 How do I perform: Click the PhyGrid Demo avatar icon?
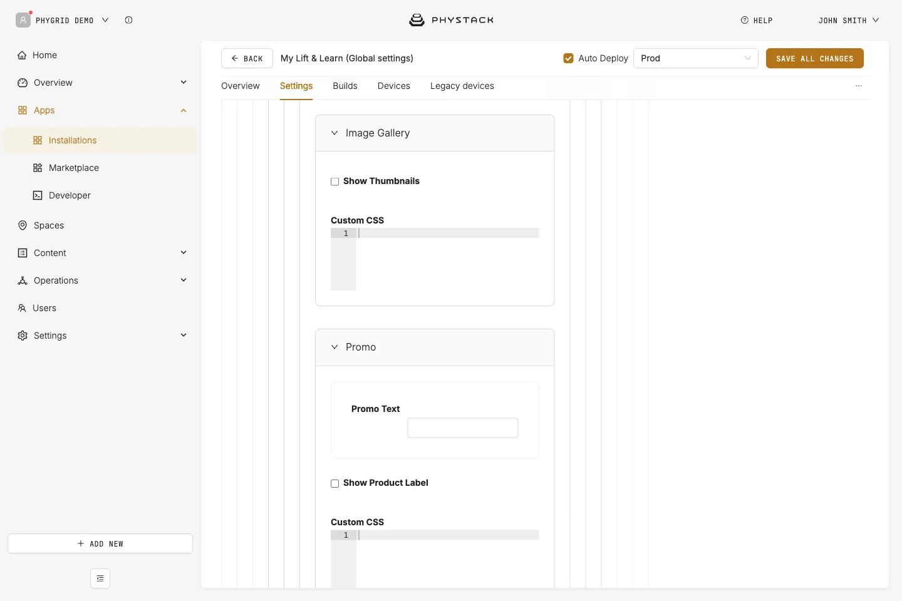point(23,20)
